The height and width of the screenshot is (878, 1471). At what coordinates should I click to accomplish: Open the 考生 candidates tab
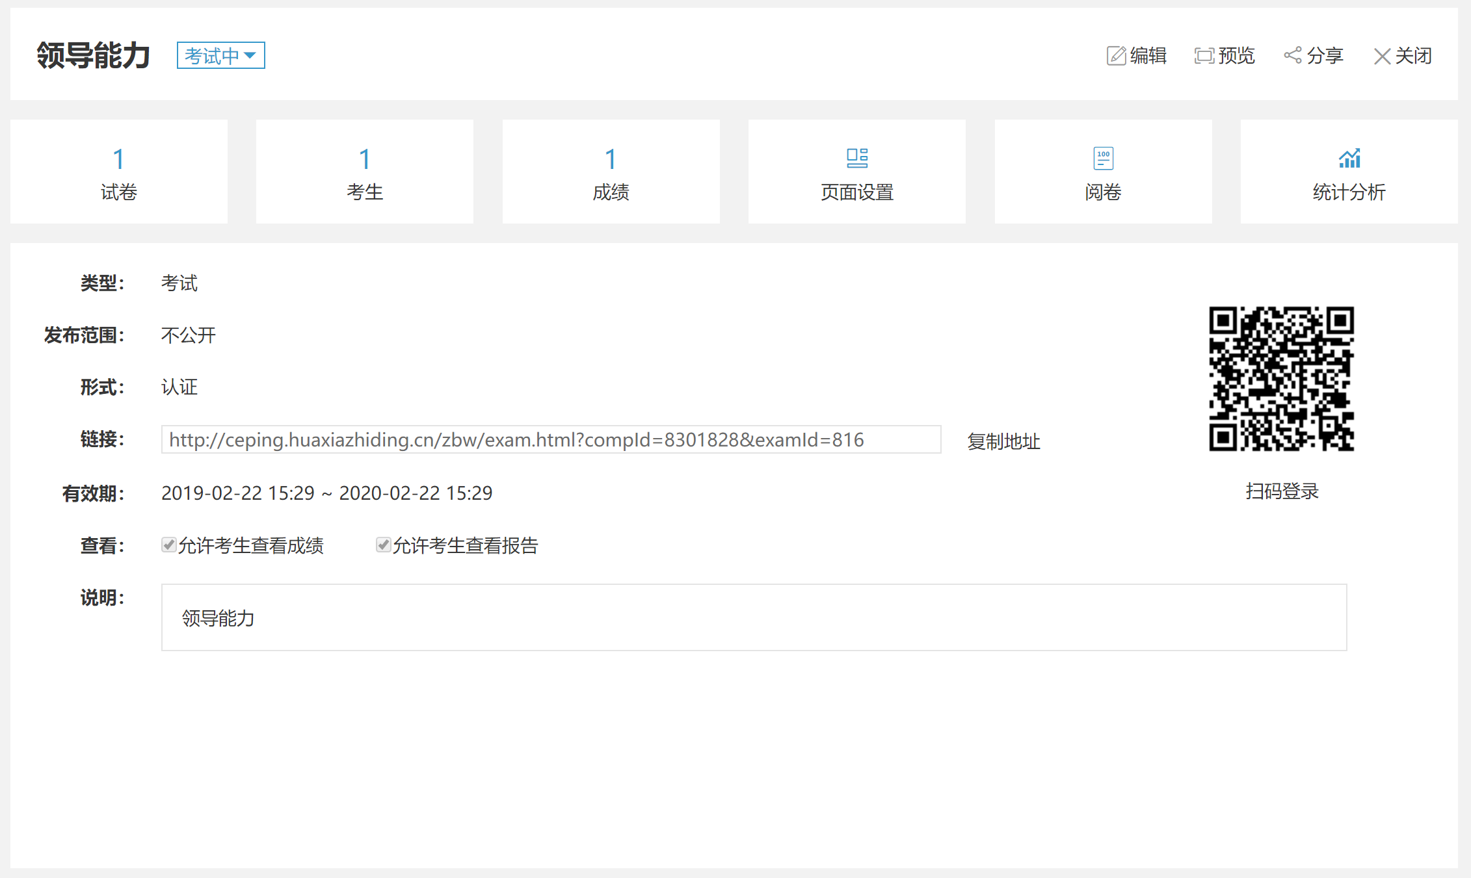point(365,172)
